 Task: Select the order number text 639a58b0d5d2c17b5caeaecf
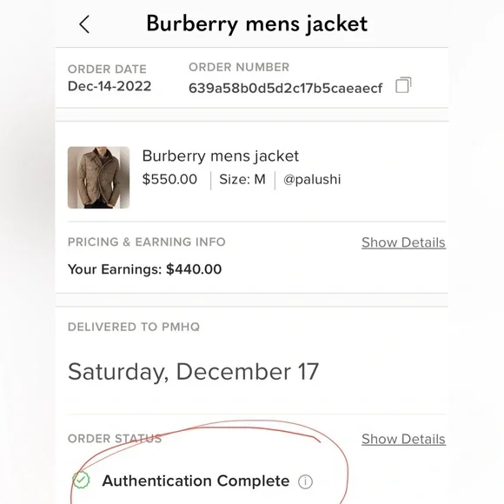[285, 88]
